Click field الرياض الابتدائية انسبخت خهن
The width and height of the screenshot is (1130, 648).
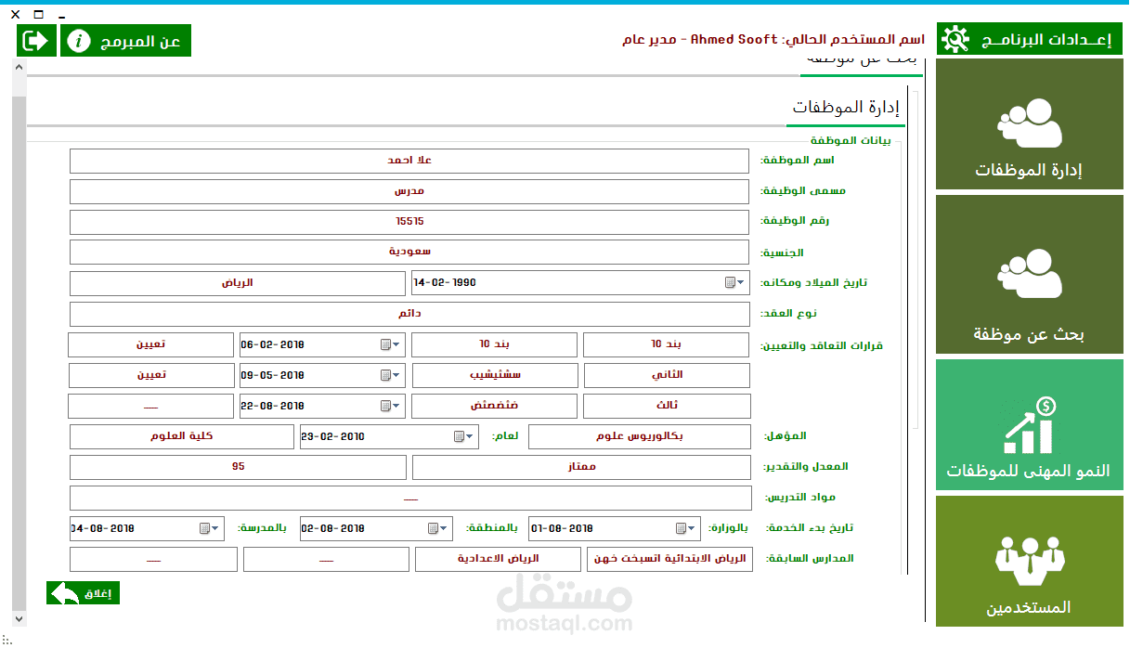tap(669, 559)
